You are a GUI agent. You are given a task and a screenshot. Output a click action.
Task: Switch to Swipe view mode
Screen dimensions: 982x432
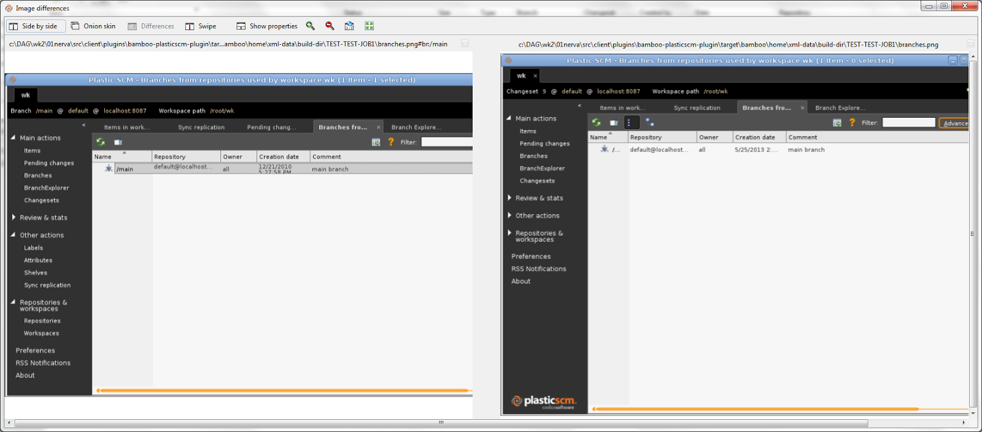201,26
